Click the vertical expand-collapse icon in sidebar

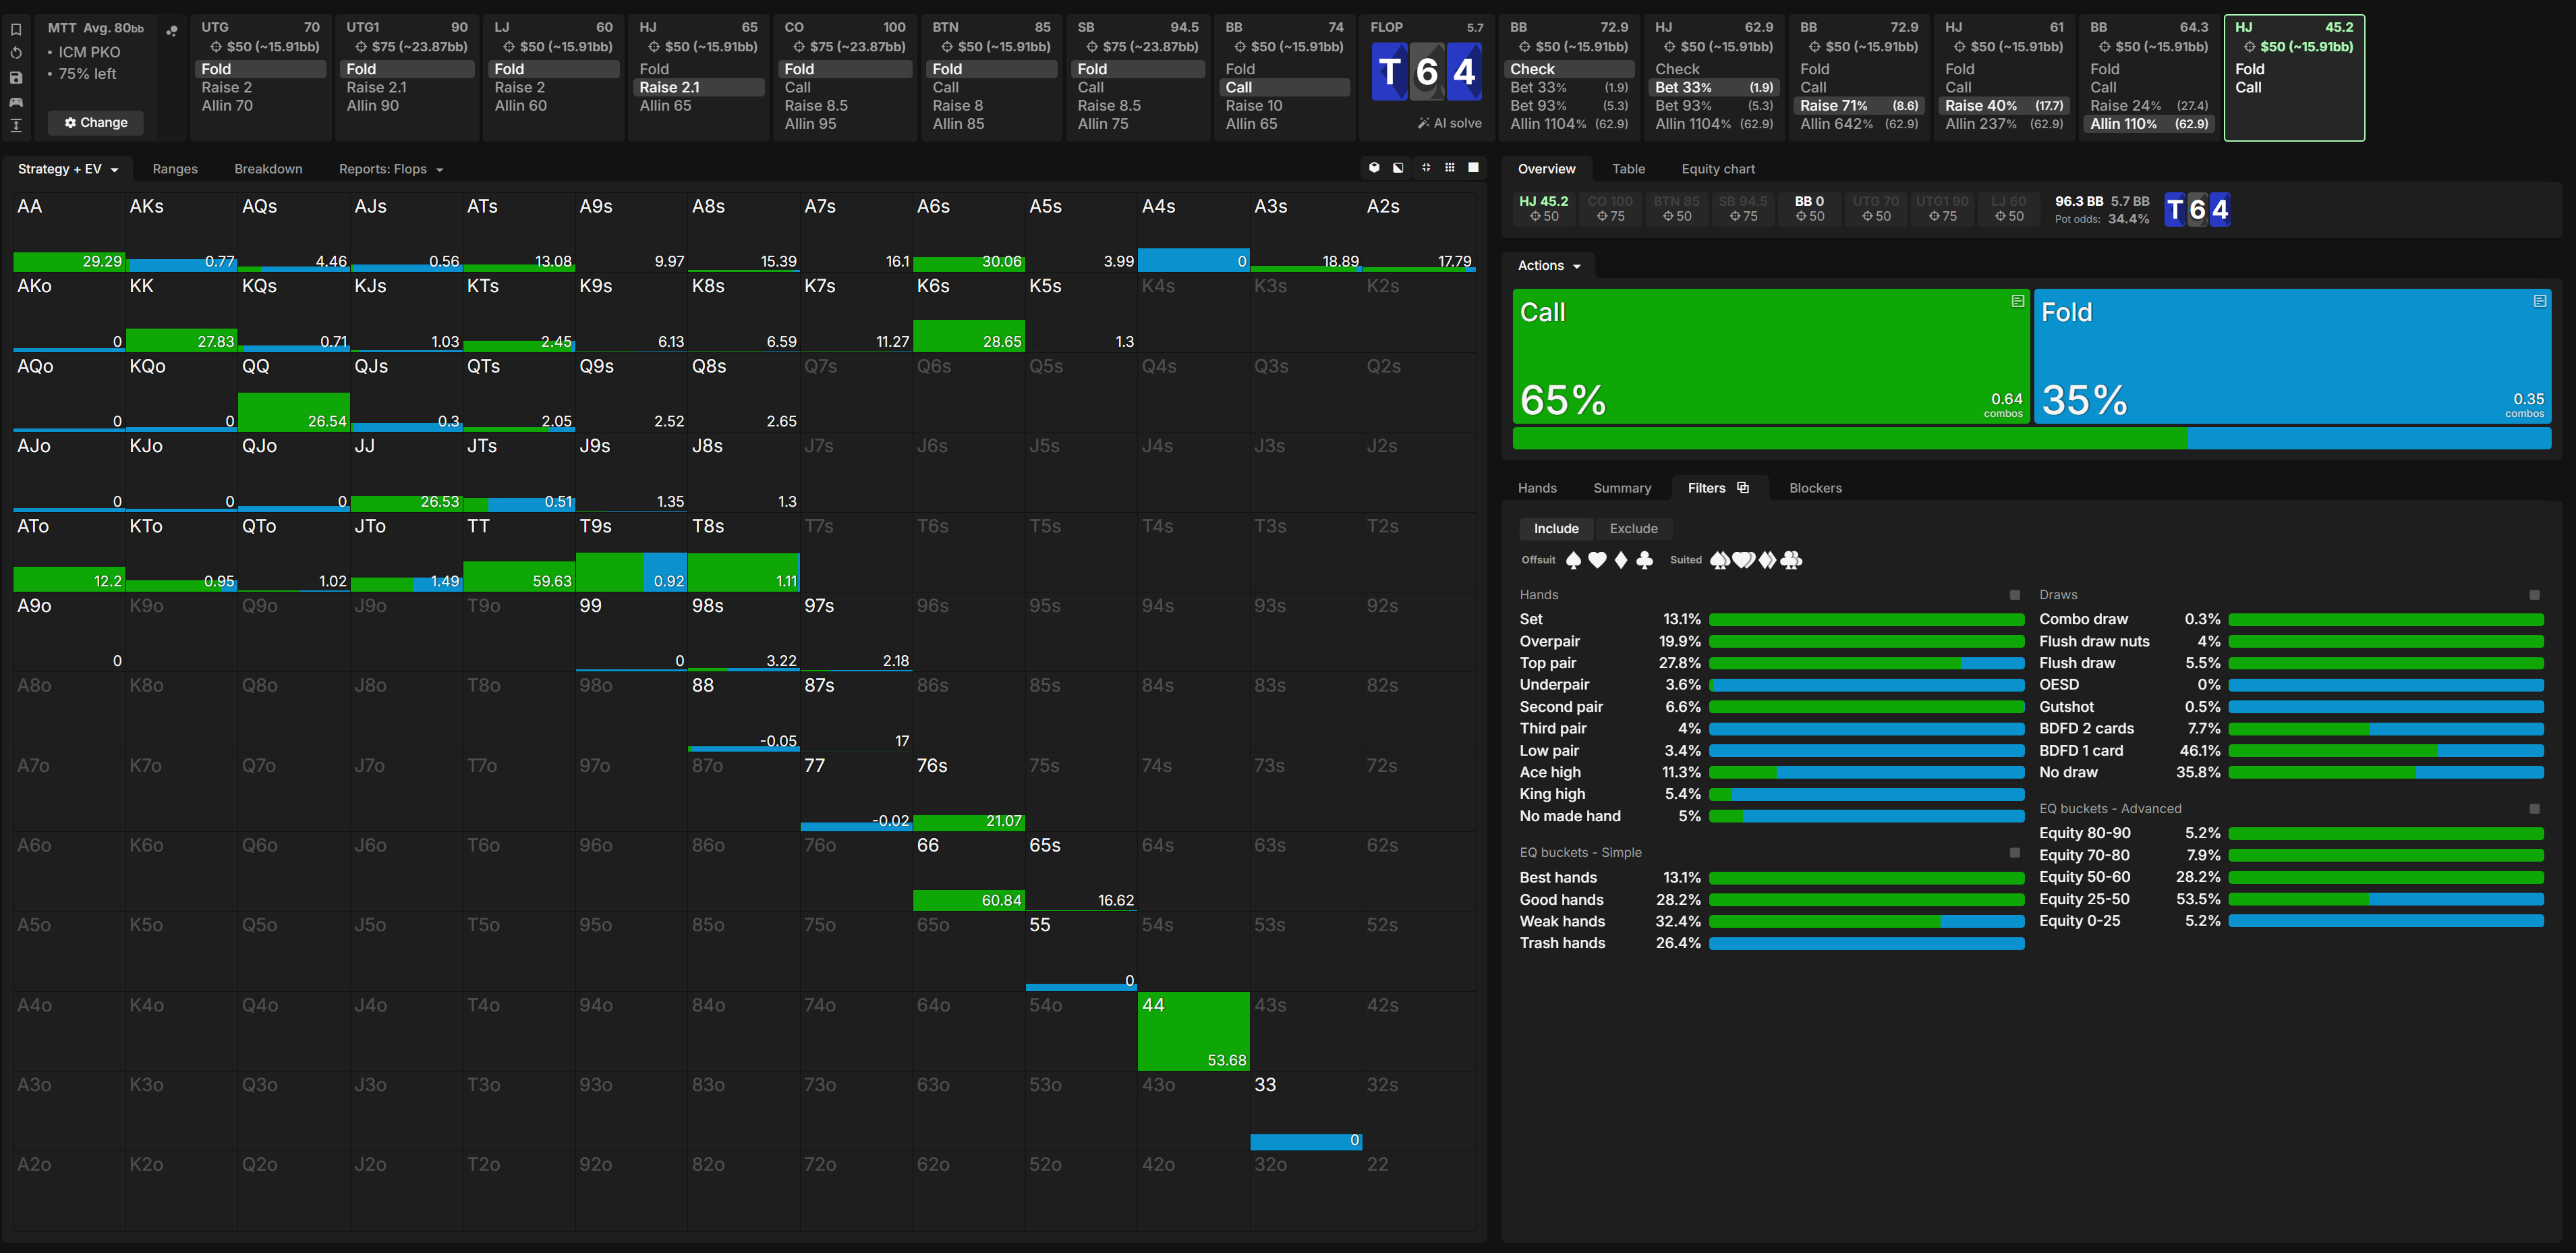click(16, 125)
